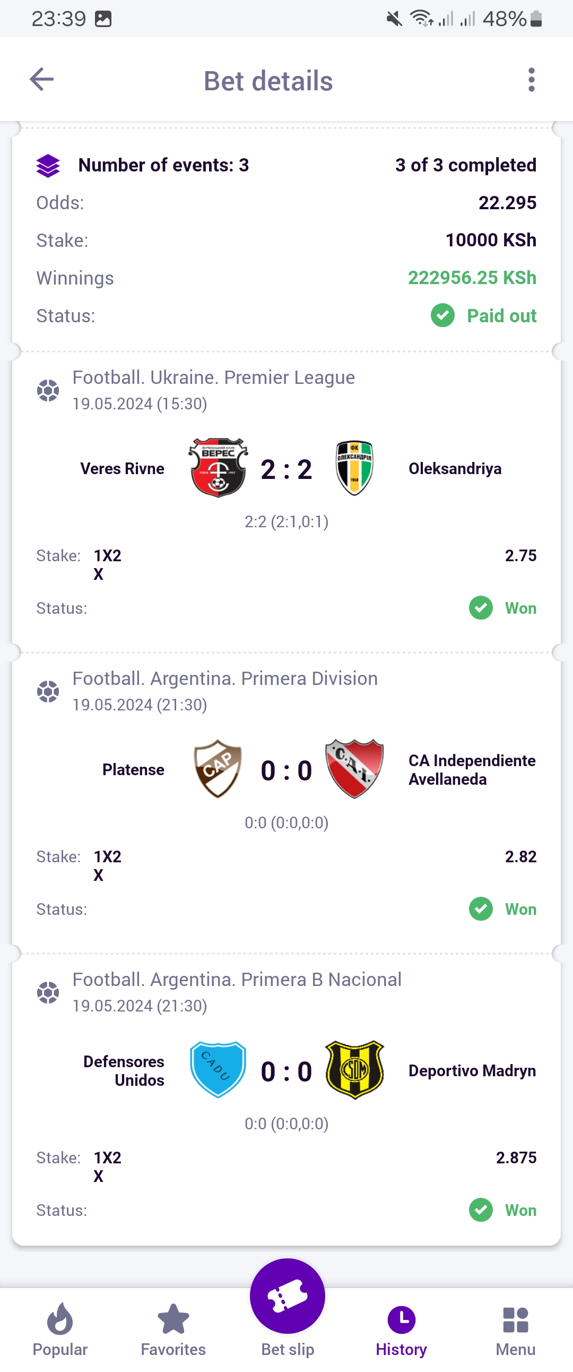Click the green checkmark beside Paid out status

442,315
